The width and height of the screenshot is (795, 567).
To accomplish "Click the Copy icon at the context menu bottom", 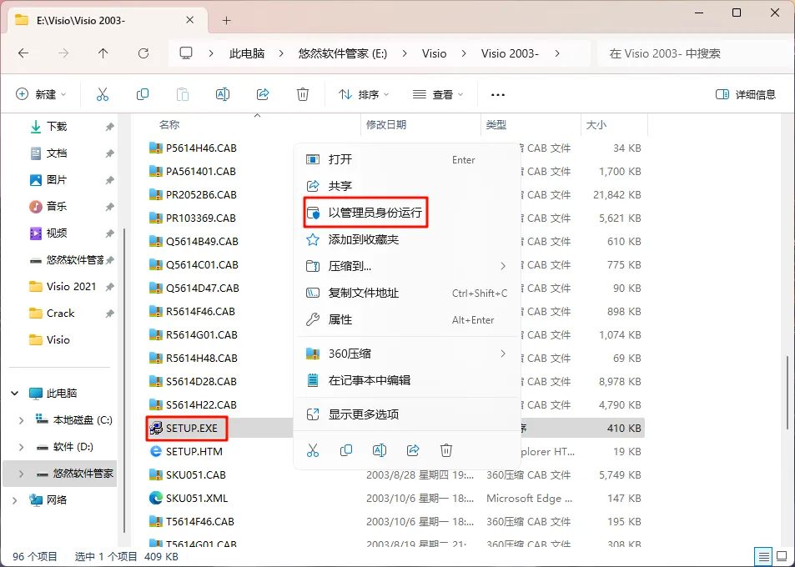I will click(x=346, y=450).
